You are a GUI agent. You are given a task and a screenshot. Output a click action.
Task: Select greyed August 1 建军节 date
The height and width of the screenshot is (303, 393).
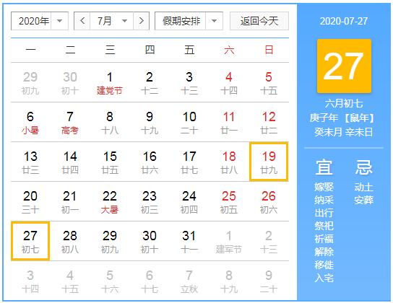pyautogui.click(x=229, y=242)
